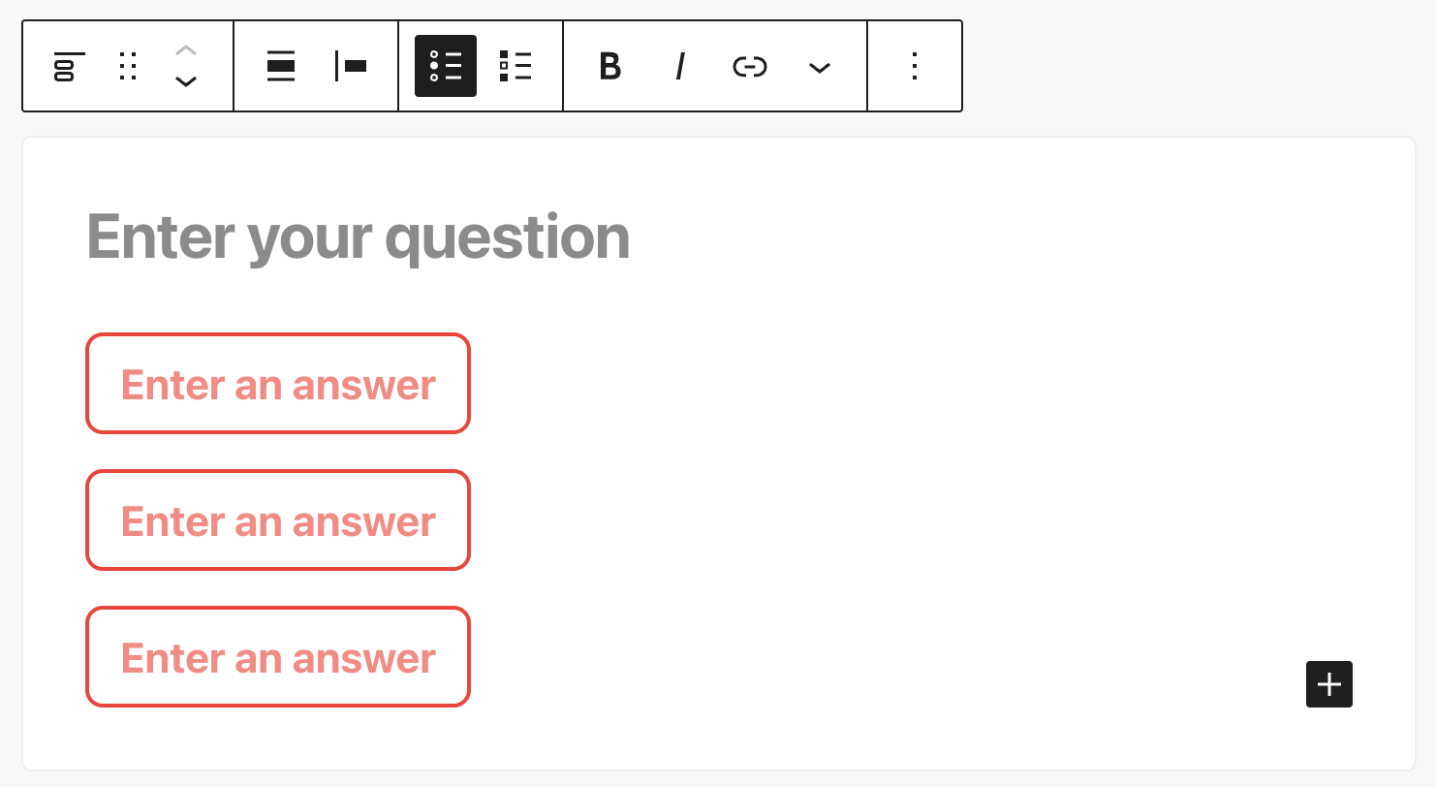Click the drag handle dots icon
Screen dimensions: 1436x787
pyautogui.click(x=128, y=66)
